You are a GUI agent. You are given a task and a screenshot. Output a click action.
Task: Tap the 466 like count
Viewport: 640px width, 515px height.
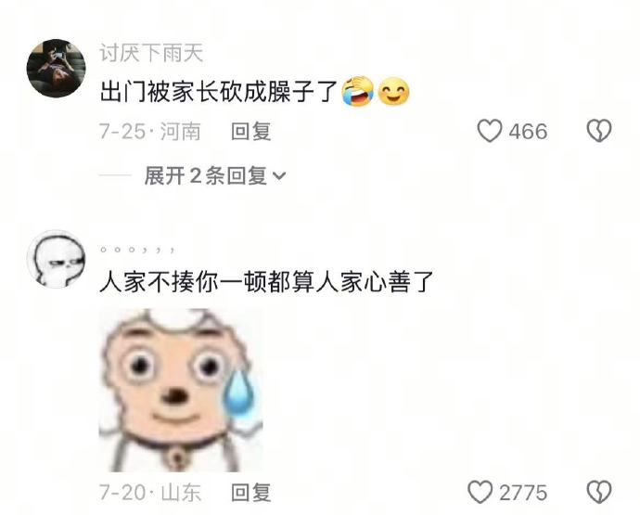pyautogui.click(x=528, y=132)
